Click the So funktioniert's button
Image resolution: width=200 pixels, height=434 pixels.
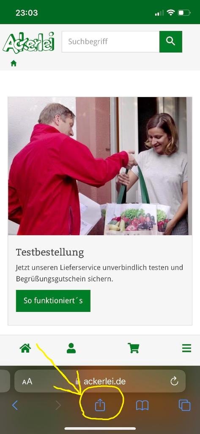coord(53,301)
